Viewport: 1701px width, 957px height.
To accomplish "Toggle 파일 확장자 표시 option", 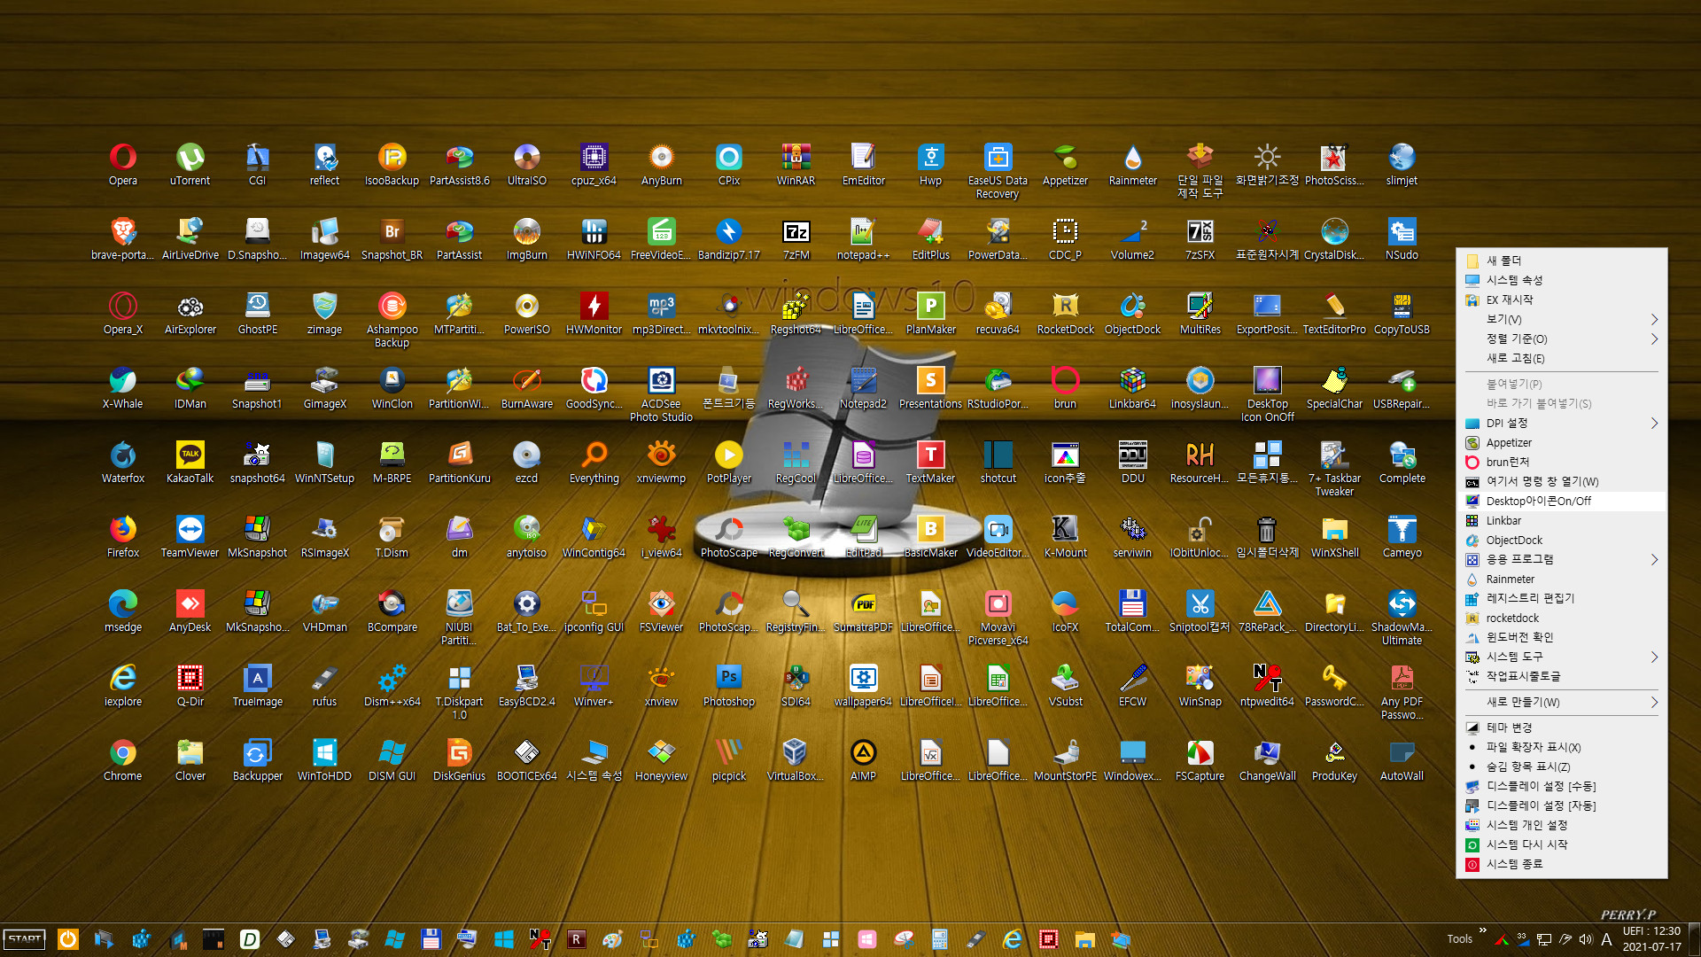I will point(1561,747).
